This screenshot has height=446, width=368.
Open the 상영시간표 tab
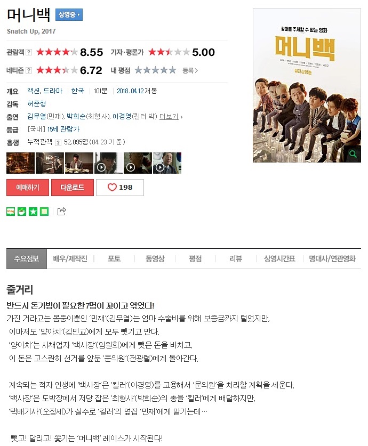(x=279, y=258)
